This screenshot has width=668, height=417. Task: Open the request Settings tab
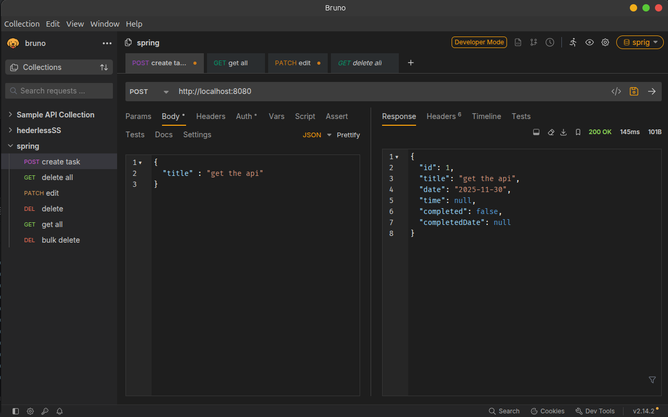point(197,135)
